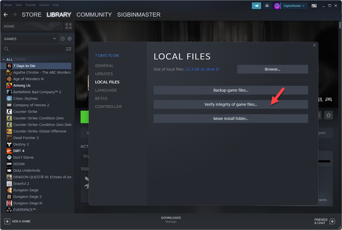342x230 pixels.
Task: Open DOWNLOADS Manage at the bottom
Action: click(x=171, y=220)
